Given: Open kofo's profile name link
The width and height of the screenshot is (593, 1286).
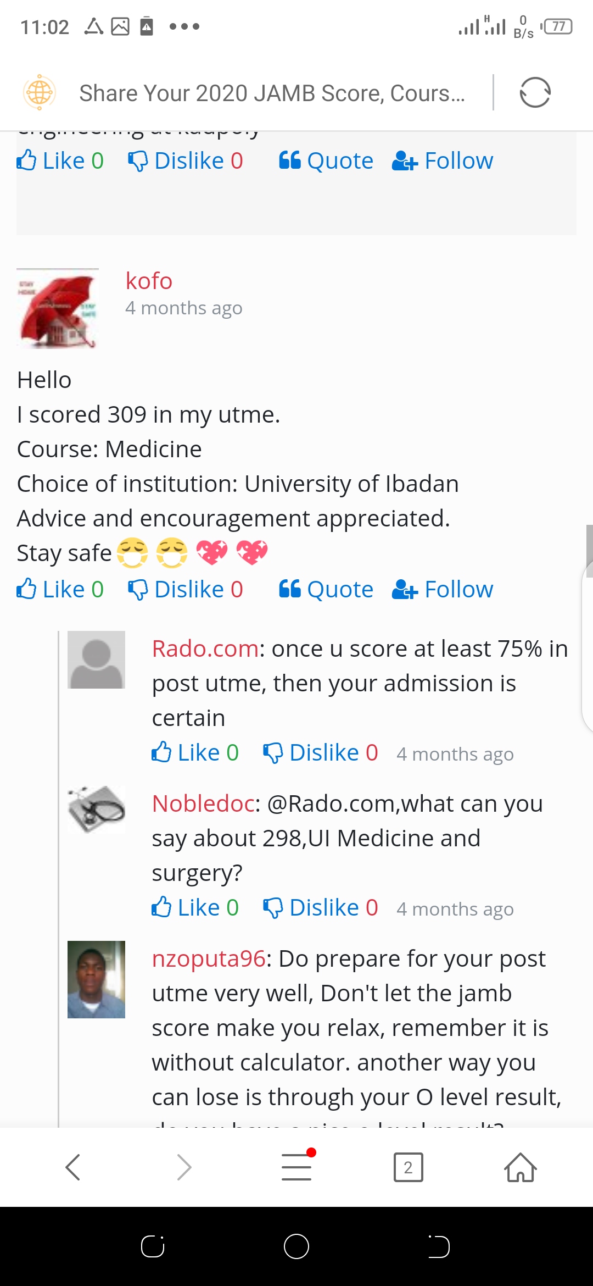Looking at the screenshot, I should [x=149, y=281].
